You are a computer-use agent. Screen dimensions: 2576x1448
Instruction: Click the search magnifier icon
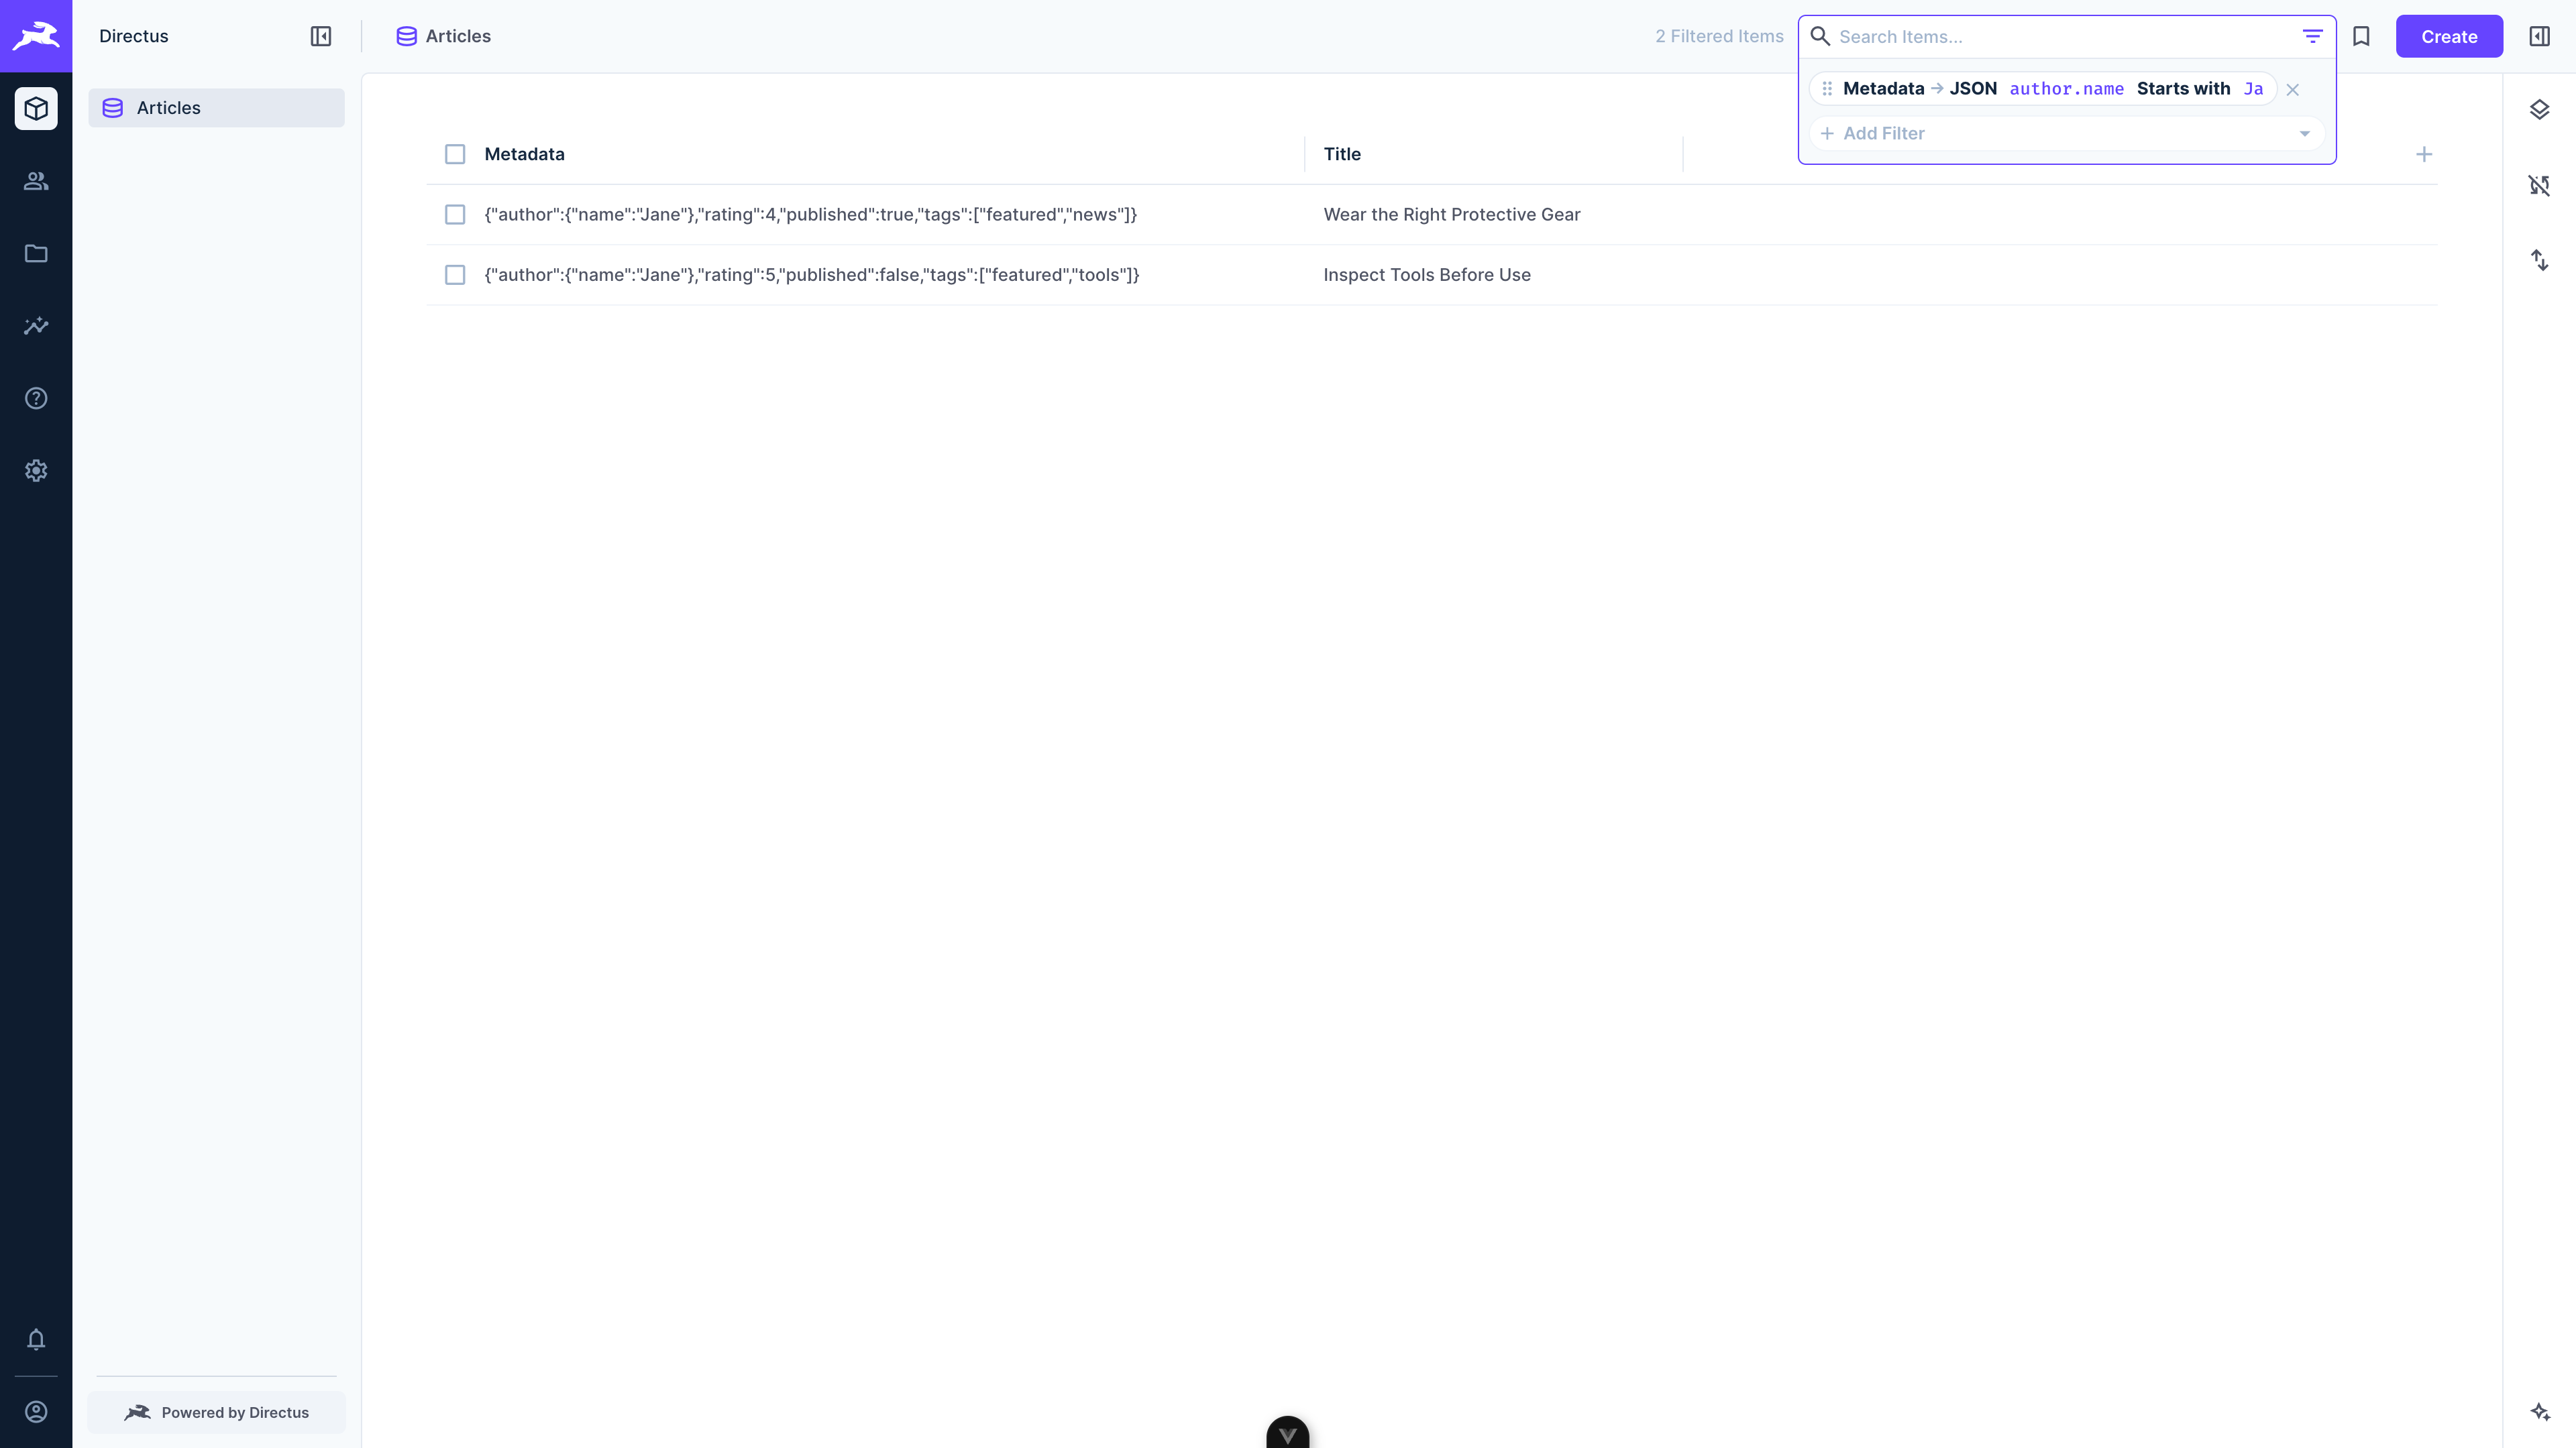1820,36
